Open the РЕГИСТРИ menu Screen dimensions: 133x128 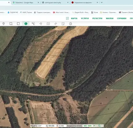(x=97, y=18)
